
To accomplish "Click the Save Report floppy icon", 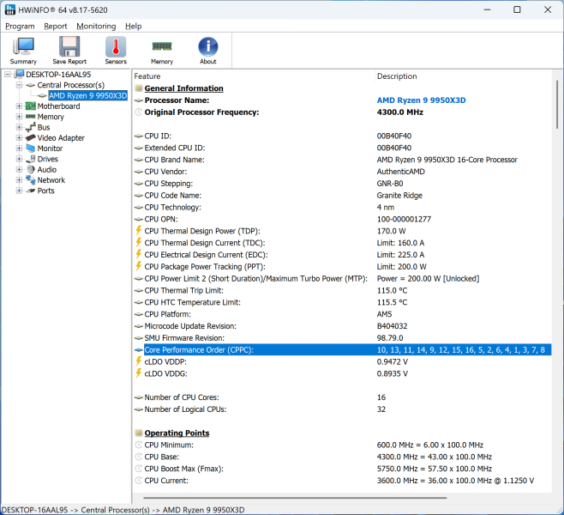I will [x=69, y=51].
